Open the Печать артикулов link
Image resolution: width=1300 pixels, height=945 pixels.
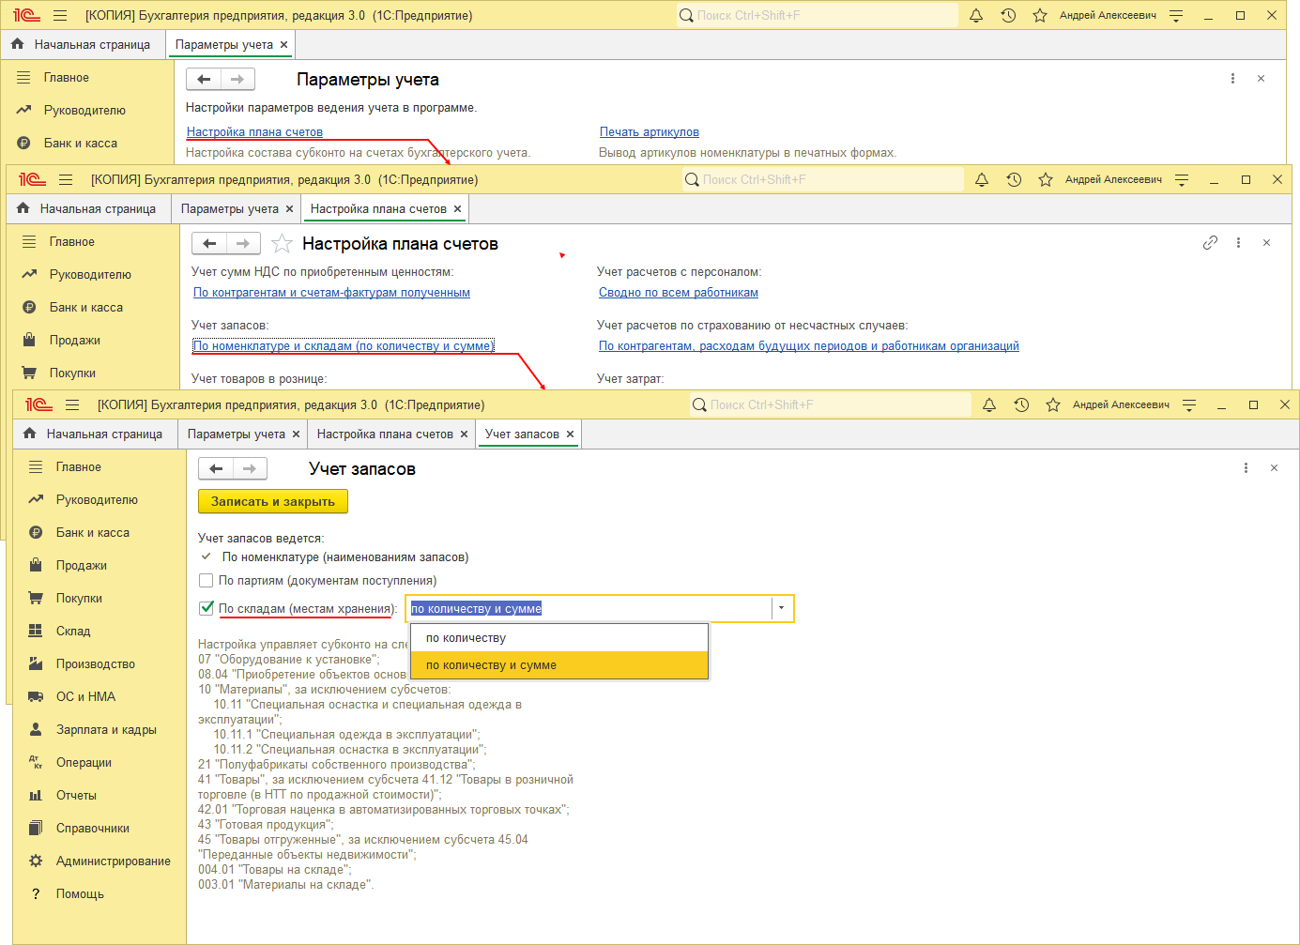(650, 132)
